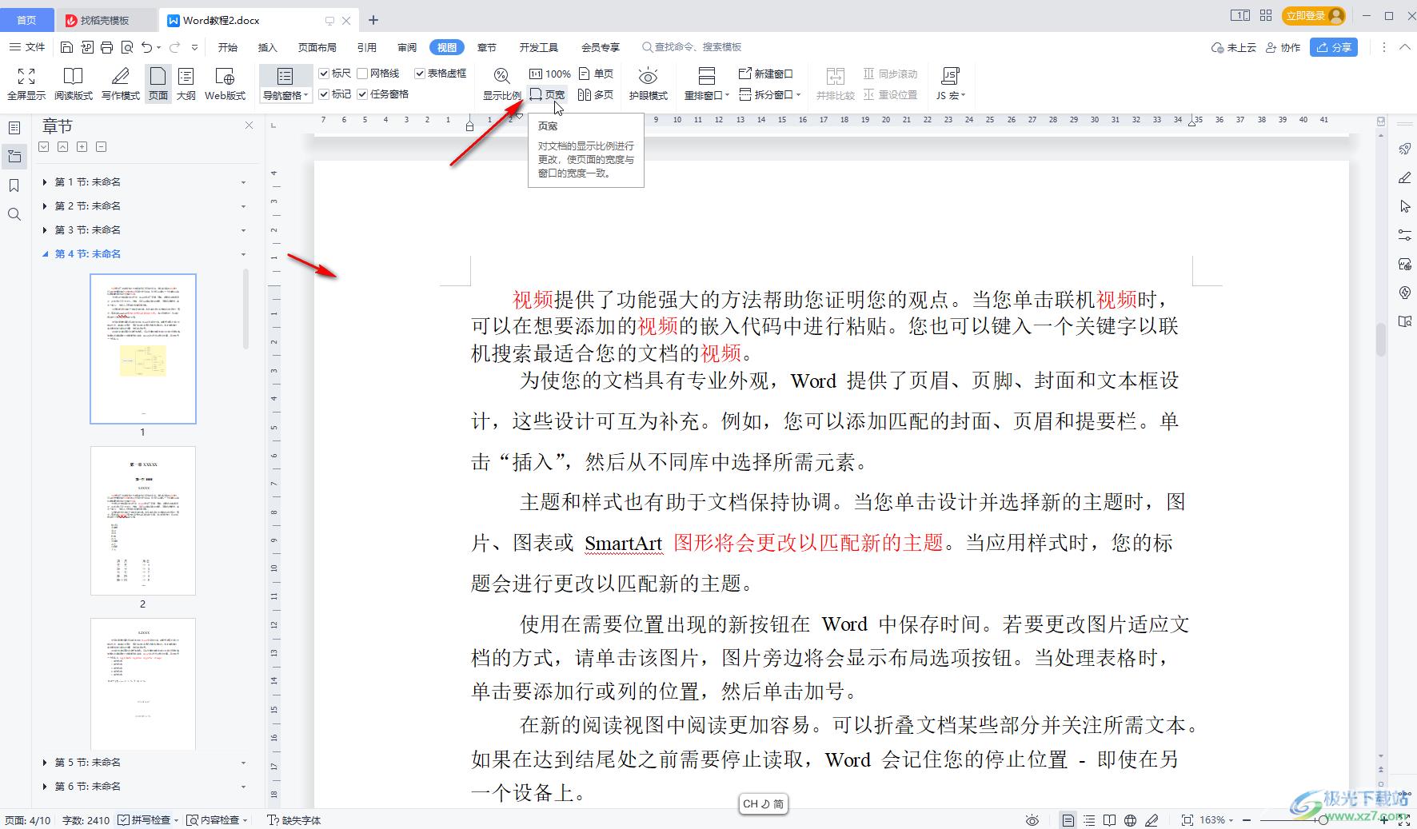Click the globe web view icon in status bar
1417x829 pixels.
pyautogui.click(x=1130, y=820)
